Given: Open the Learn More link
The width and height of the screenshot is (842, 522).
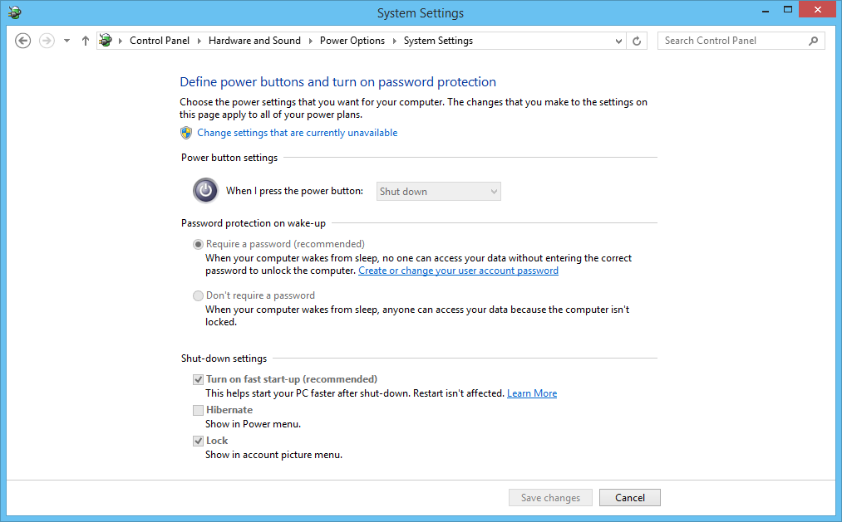Looking at the screenshot, I should point(532,393).
